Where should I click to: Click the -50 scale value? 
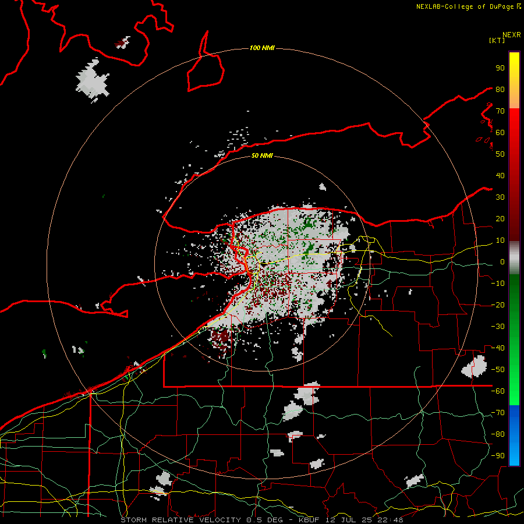pyautogui.click(x=498, y=370)
